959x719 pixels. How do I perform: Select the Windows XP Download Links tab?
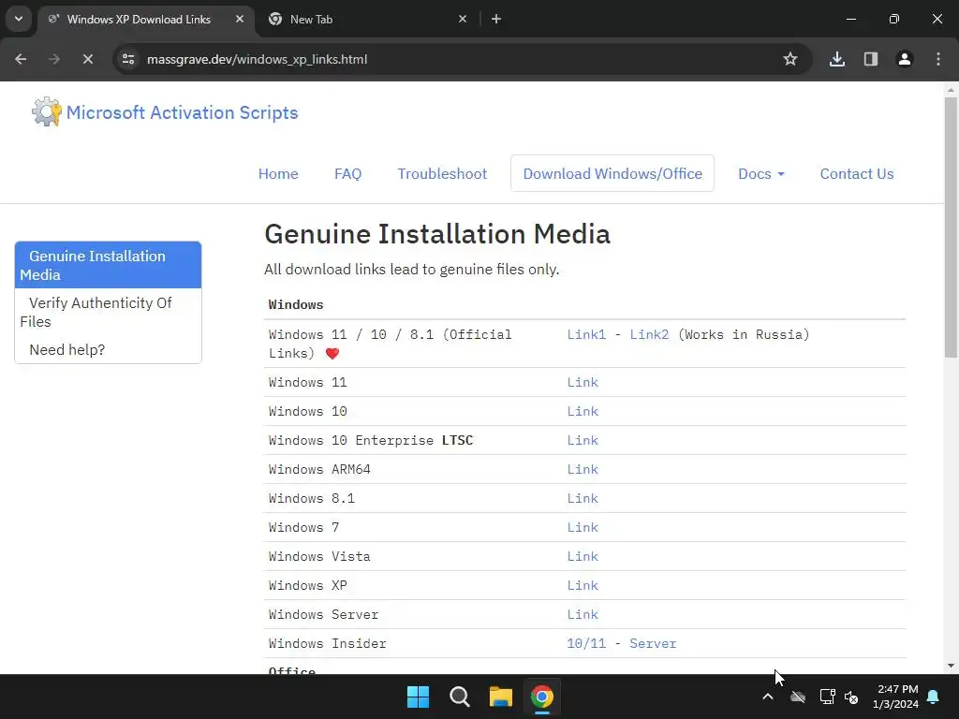pos(147,19)
